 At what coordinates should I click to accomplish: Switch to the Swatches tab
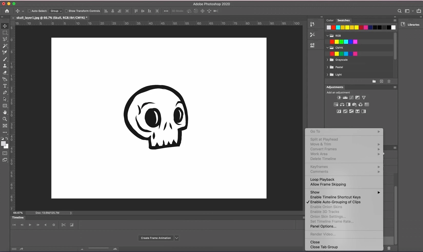pos(343,20)
